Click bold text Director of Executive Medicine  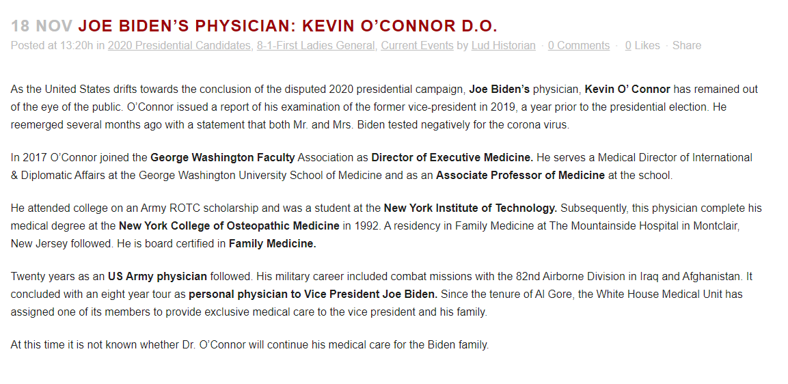(452, 158)
